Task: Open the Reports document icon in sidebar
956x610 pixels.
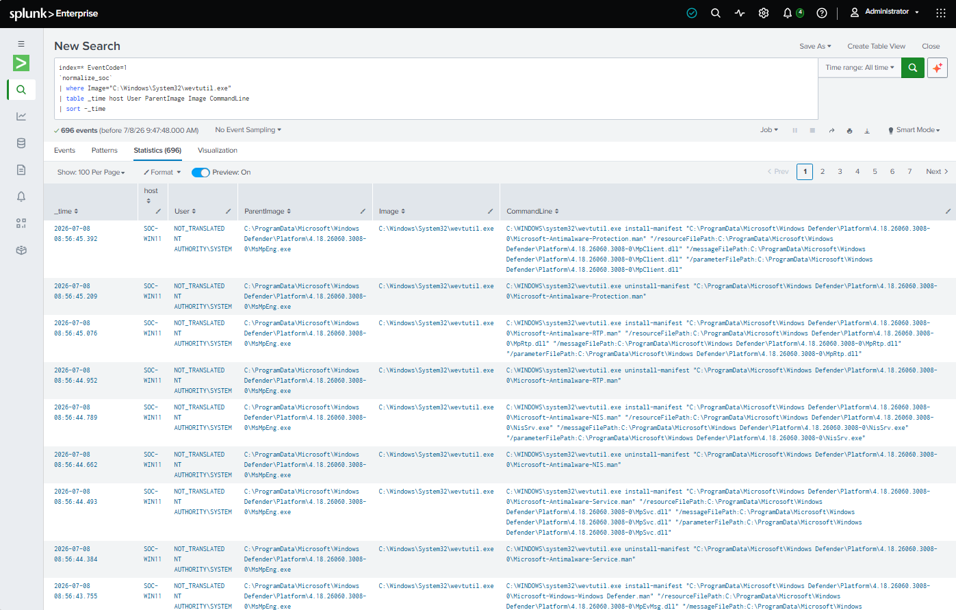Action: coord(21,170)
